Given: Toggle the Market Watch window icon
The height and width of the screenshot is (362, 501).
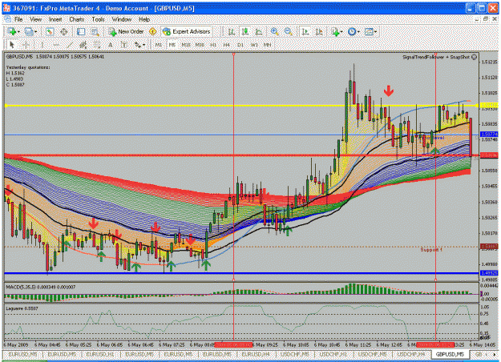Looking at the screenshot, I should click(x=49, y=31).
